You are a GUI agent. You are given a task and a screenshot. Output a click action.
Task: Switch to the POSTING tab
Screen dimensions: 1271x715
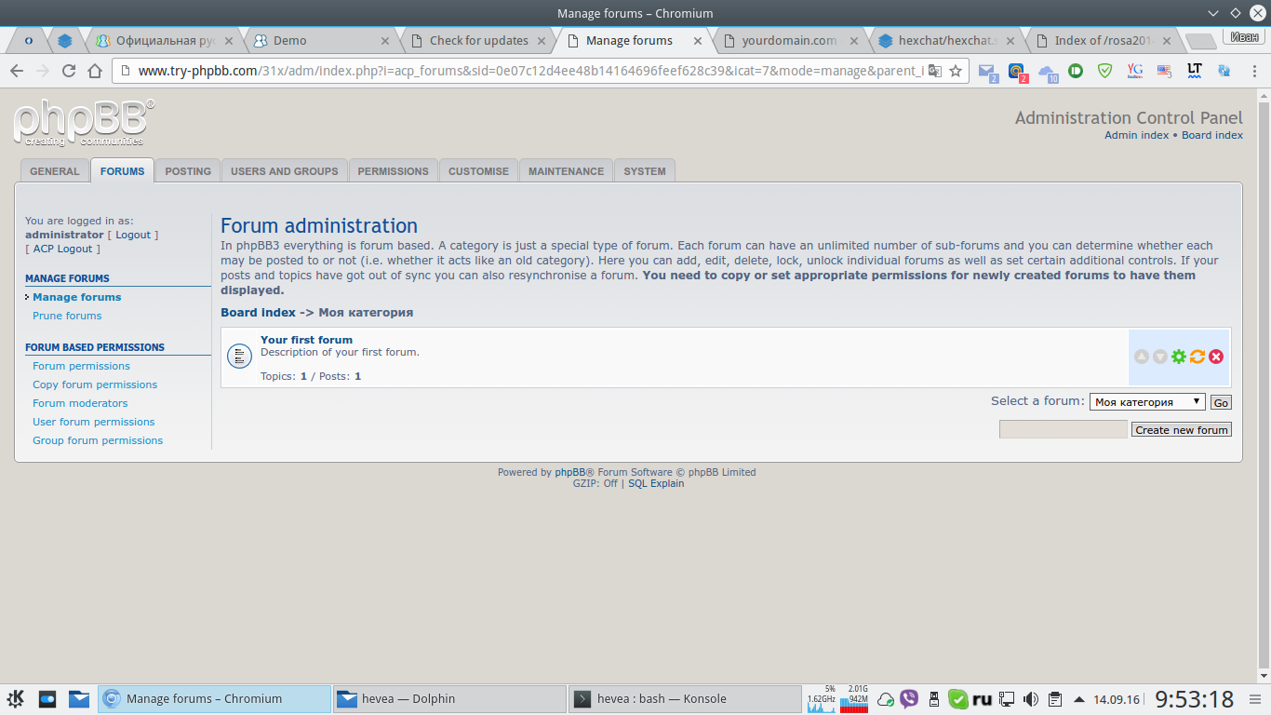[x=188, y=171]
